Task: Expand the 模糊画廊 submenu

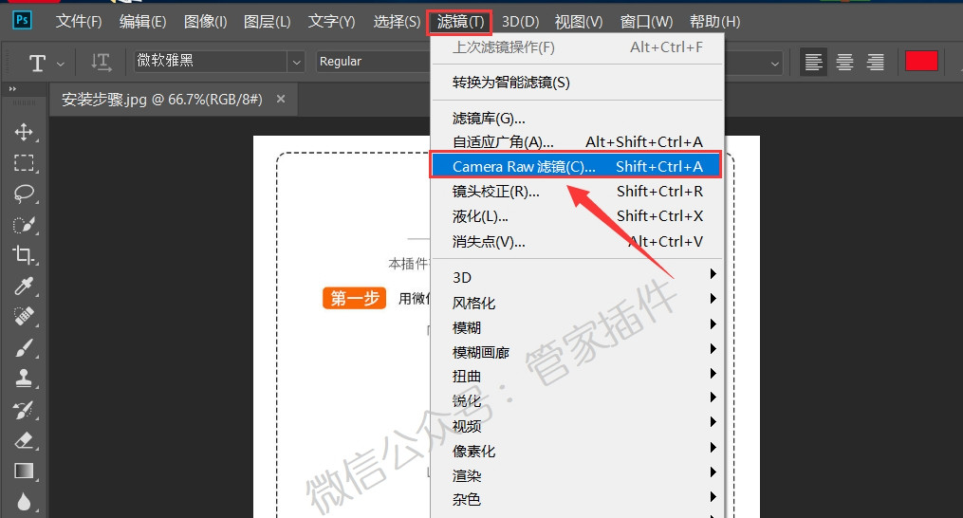Action: (x=578, y=352)
